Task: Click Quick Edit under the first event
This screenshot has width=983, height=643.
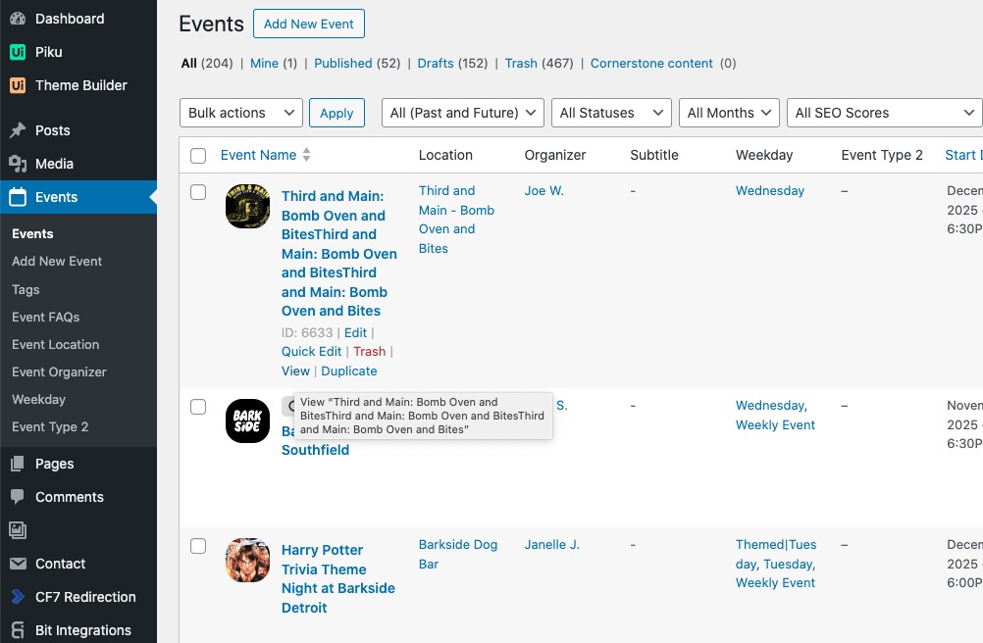Action: click(311, 351)
